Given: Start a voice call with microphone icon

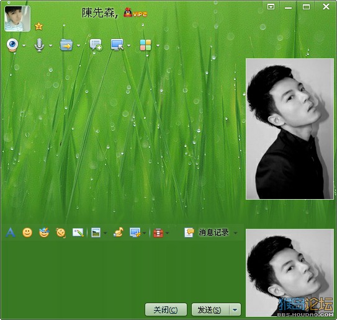Looking at the screenshot, I should (39, 45).
